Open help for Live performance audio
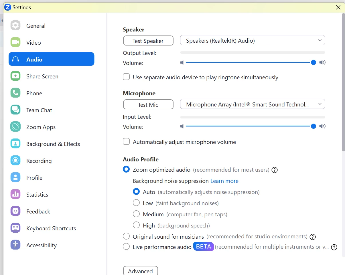Screen dimensions: 345x275 point(334,248)
